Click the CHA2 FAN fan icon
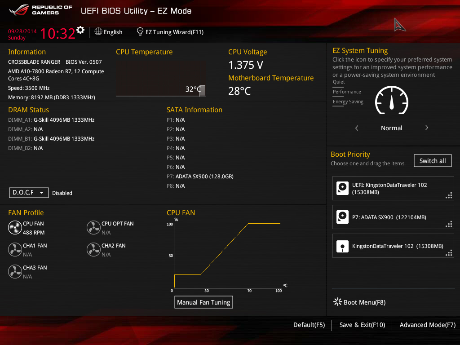The width and height of the screenshot is (460, 345). click(x=93, y=250)
